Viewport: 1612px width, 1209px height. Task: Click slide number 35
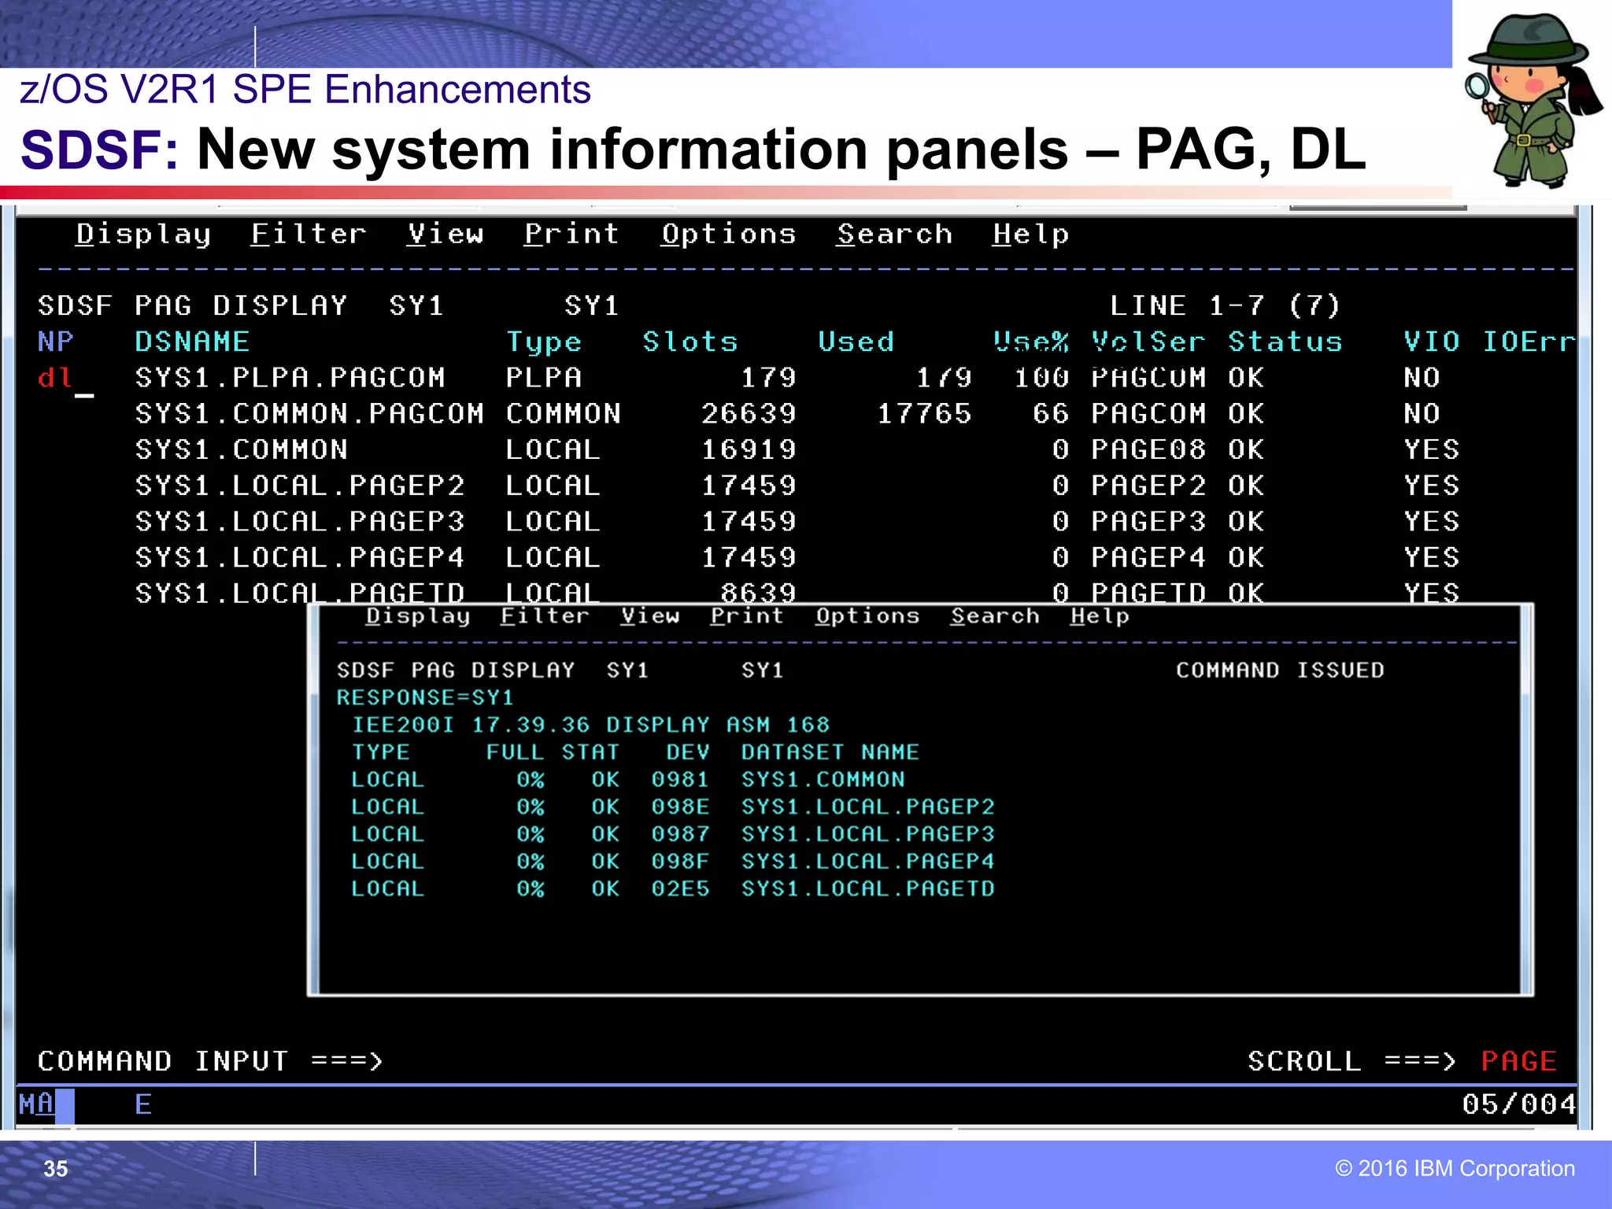[x=55, y=1169]
